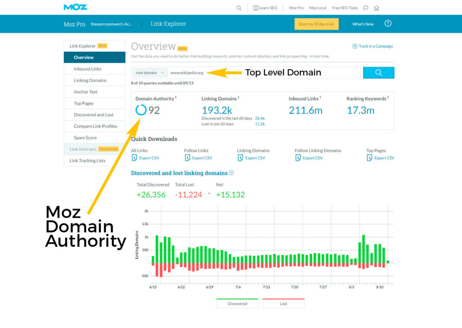Screen dimensions: 462x328
Task: Open Top Pages in the sidebar
Action: coord(95,103)
